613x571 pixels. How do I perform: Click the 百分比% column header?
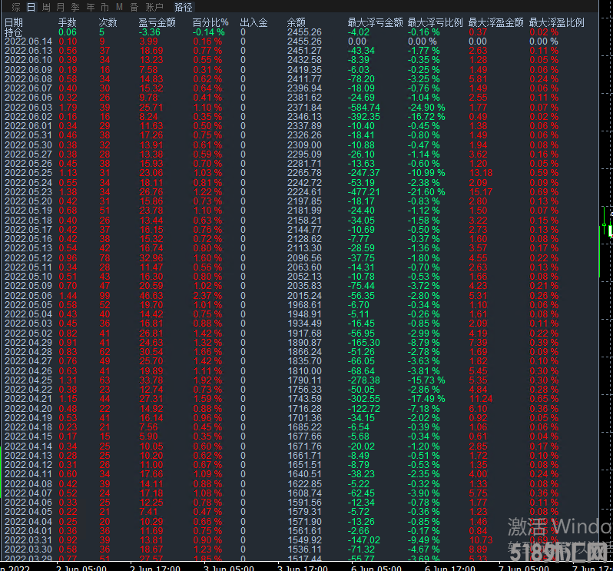tap(210, 23)
